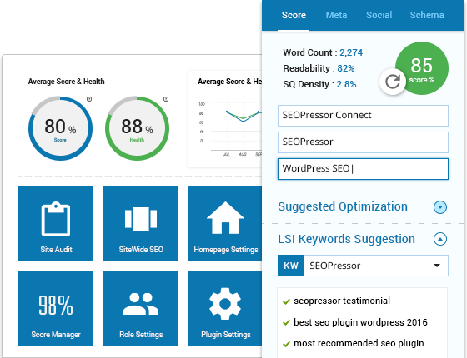Open the Score Manager tile
The image size is (467, 358).
(56, 308)
